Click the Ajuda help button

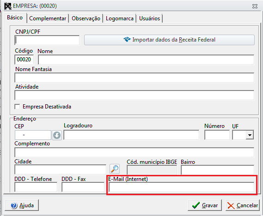pyautogui.click(x=22, y=205)
